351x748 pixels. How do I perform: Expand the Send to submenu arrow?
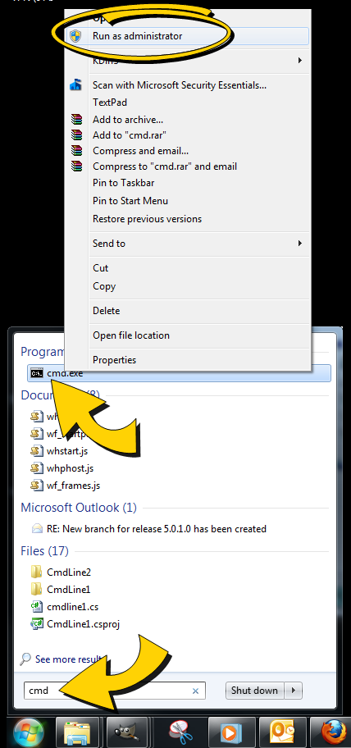pyautogui.click(x=300, y=244)
